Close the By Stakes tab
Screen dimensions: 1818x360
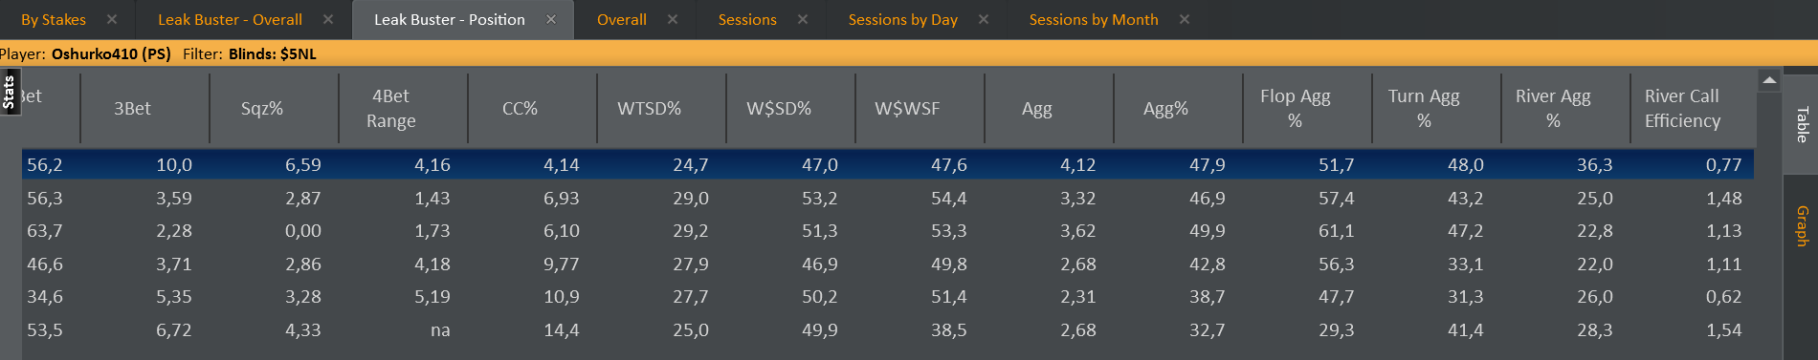(x=112, y=19)
